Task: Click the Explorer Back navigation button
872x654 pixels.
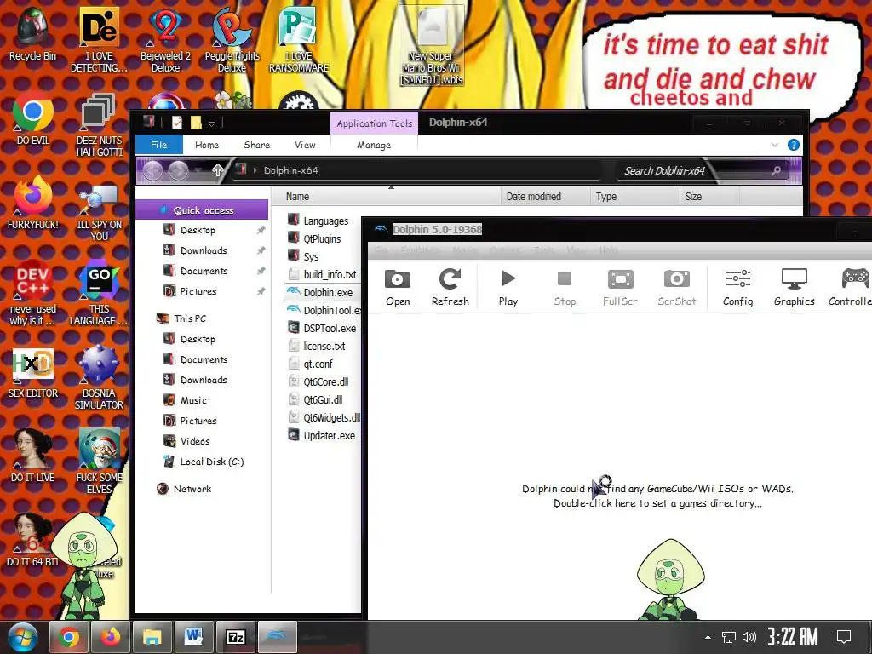Action: (x=152, y=170)
